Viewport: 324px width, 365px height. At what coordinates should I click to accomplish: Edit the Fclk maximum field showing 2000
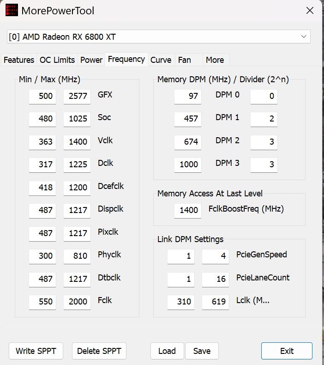click(77, 302)
